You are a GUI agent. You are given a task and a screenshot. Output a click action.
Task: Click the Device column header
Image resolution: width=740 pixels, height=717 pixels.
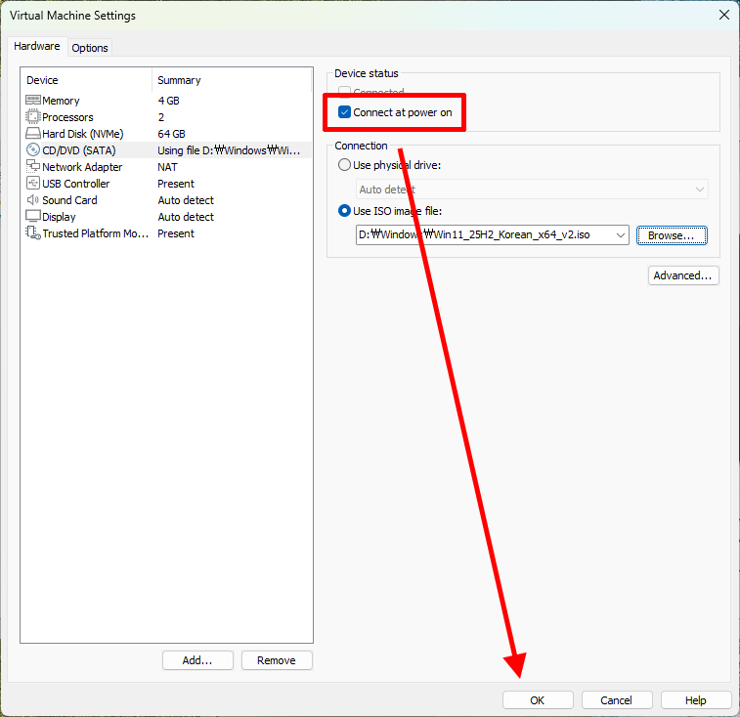42,80
